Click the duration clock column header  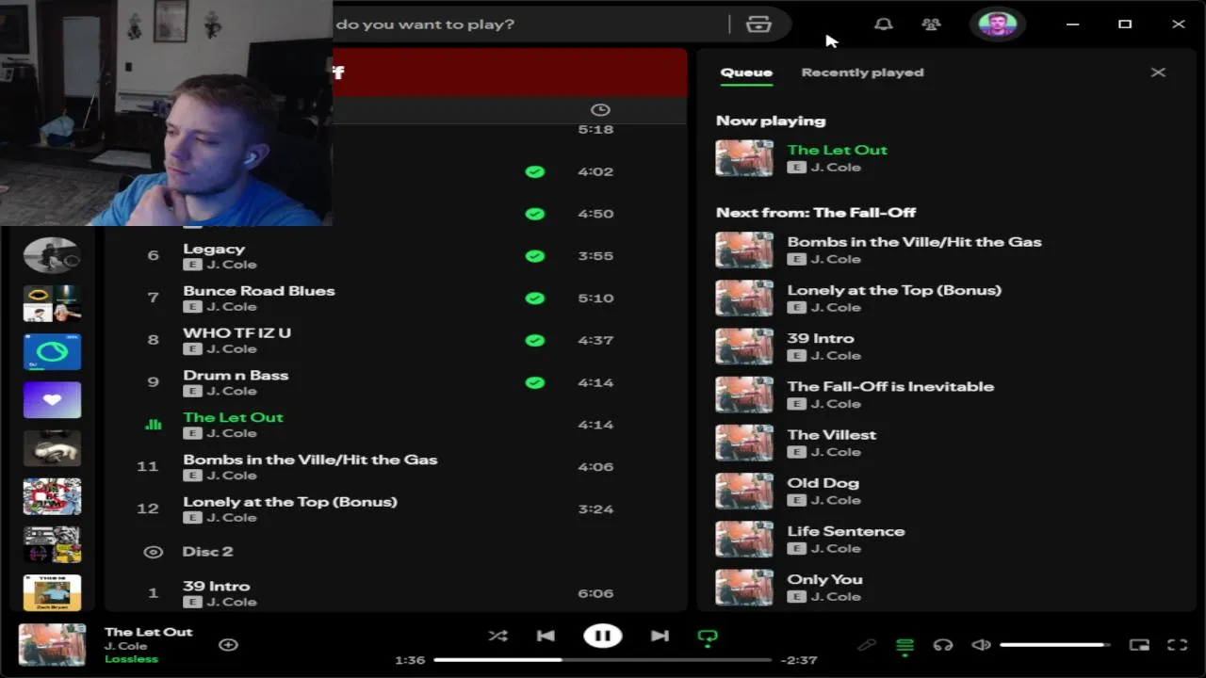pyautogui.click(x=600, y=110)
